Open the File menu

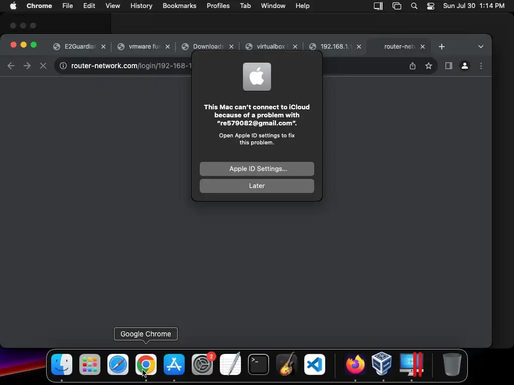click(68, 6)
